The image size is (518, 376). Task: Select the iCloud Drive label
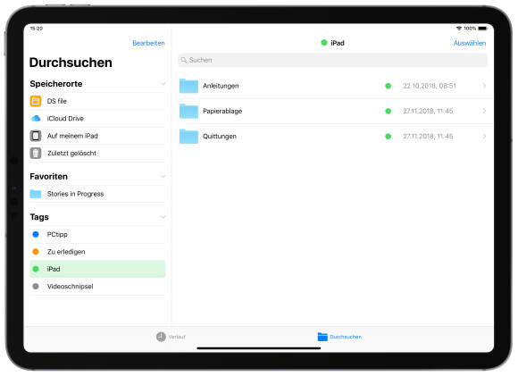point(65,118)
